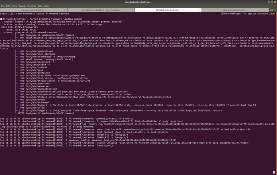Minimize the terminal window
This screenshot has height=175, width=277.
tap(269, 2)
